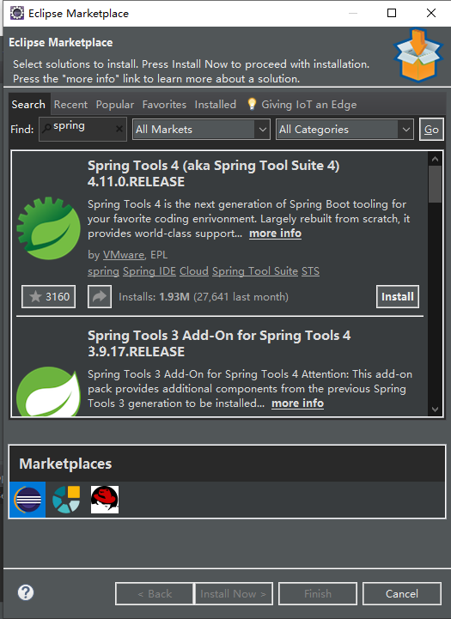Clear the spring search text
The width and height of the screenshot is (451, 619).
pyautogui.click(x=119, y=129)
